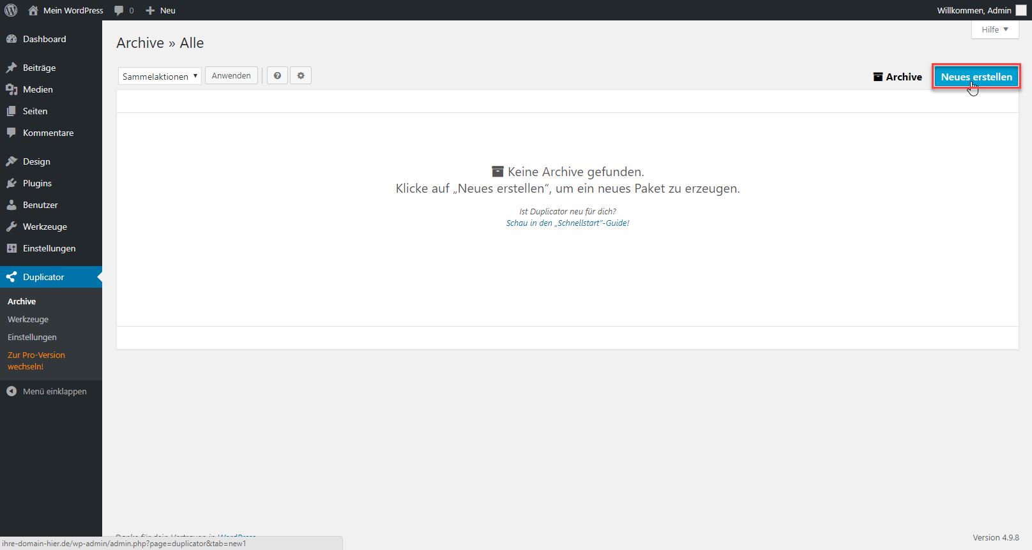This screenshot has width=1032, height=550.
Task: Click the Dashboard gauge icon
Action: point(11,39)
